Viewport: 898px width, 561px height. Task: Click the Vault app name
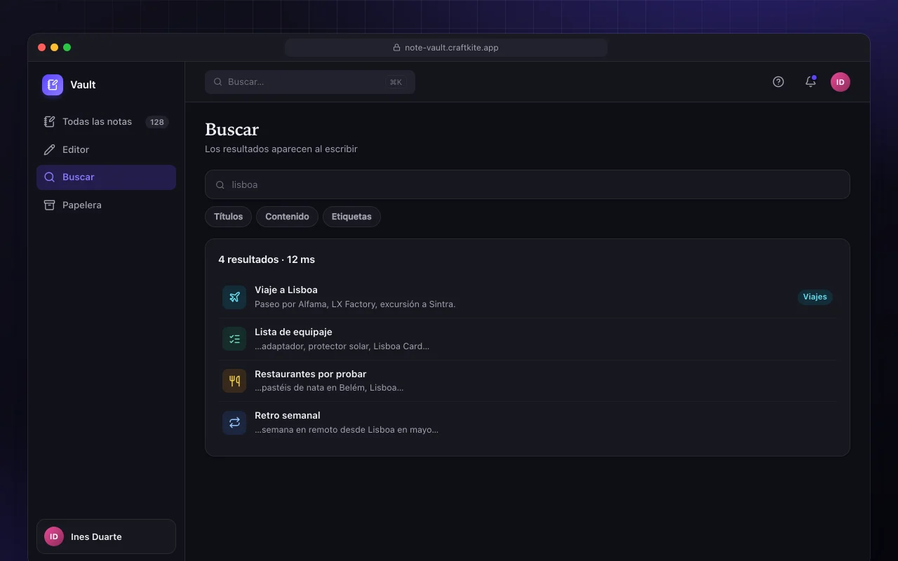83,85
